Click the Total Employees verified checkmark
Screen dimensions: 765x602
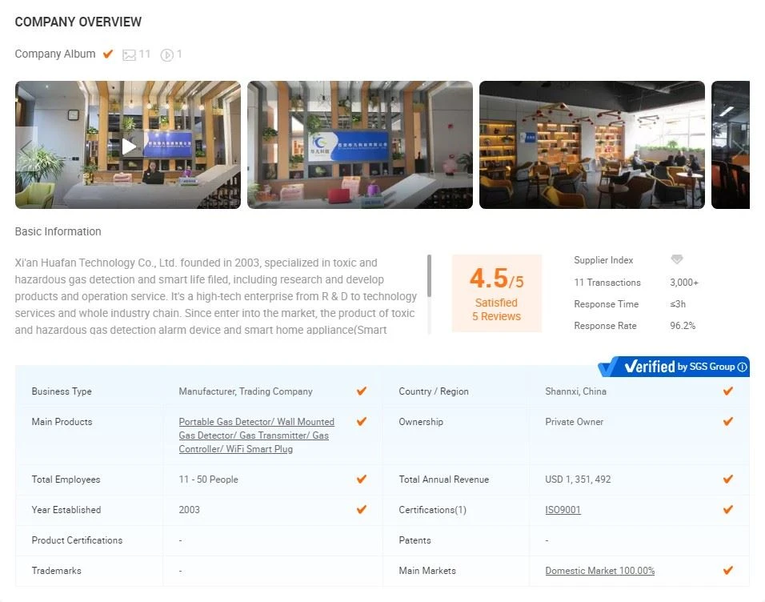tap(362, 479)
